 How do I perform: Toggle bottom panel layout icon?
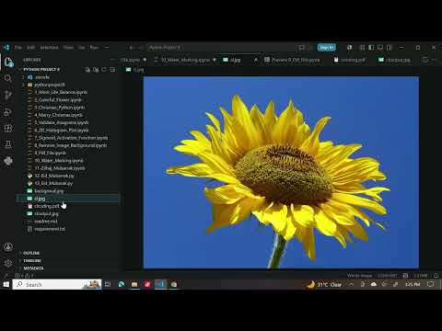pos(380,48)
